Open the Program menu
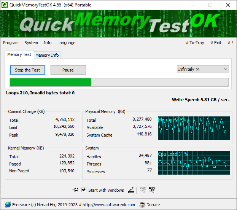237x210 pixels. (x=11, y=43)
